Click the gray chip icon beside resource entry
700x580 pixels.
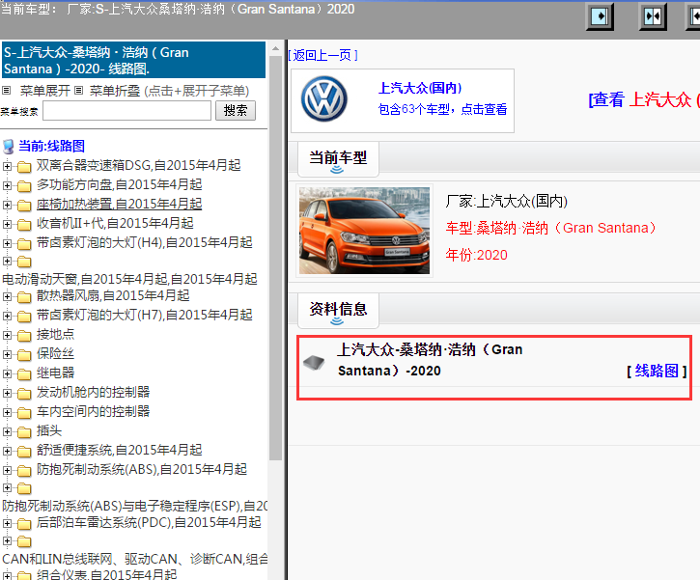(x=315, y=362)
